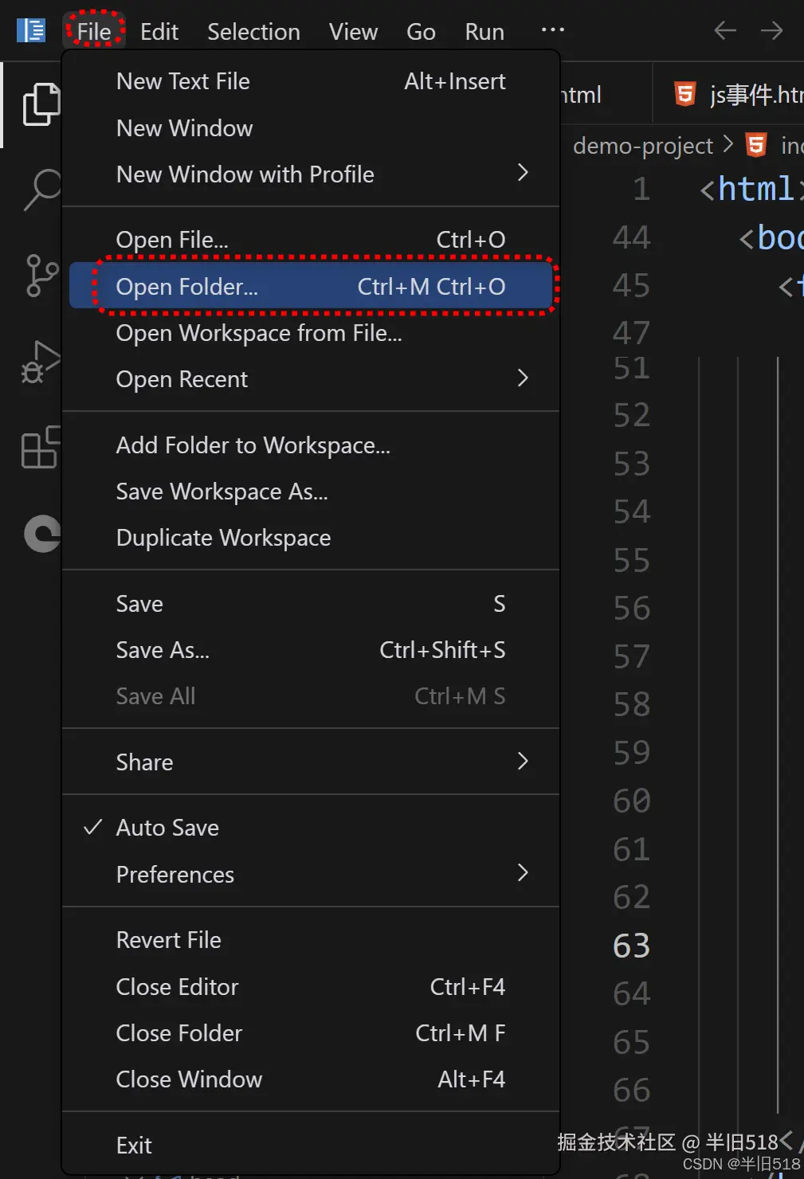Choose New Text File
This screenshot has width=804, height=1179.
click(311, 81)
